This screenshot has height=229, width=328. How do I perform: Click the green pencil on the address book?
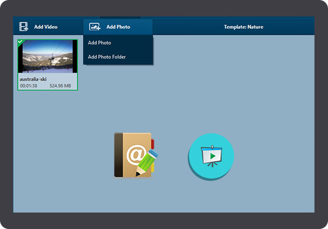click(147, 163)
